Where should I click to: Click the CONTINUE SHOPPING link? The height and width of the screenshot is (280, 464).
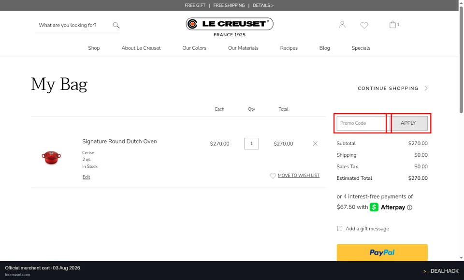388,88
